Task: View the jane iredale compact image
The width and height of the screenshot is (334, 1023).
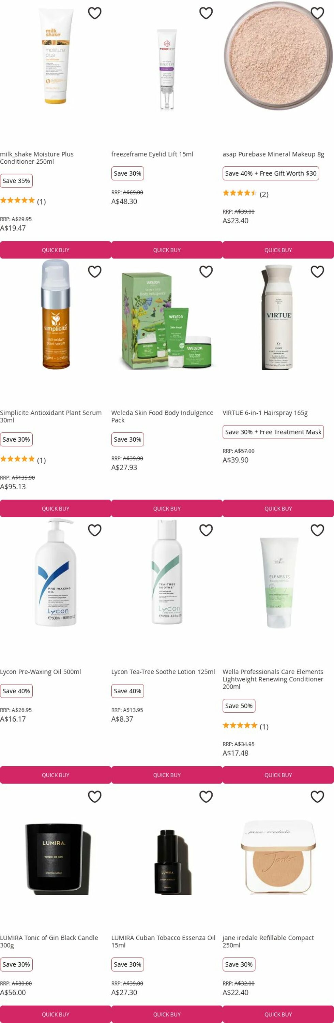Action: 278,858
